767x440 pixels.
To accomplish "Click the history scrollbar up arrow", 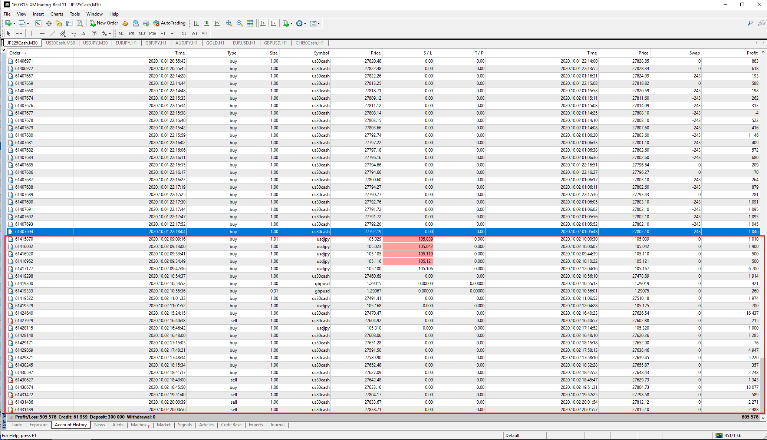I will [x=763, y=52].
